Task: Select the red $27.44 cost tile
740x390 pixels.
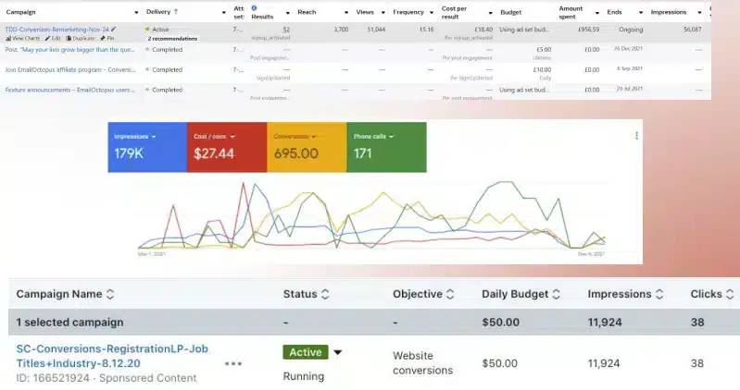Action: tap(227, 148)
